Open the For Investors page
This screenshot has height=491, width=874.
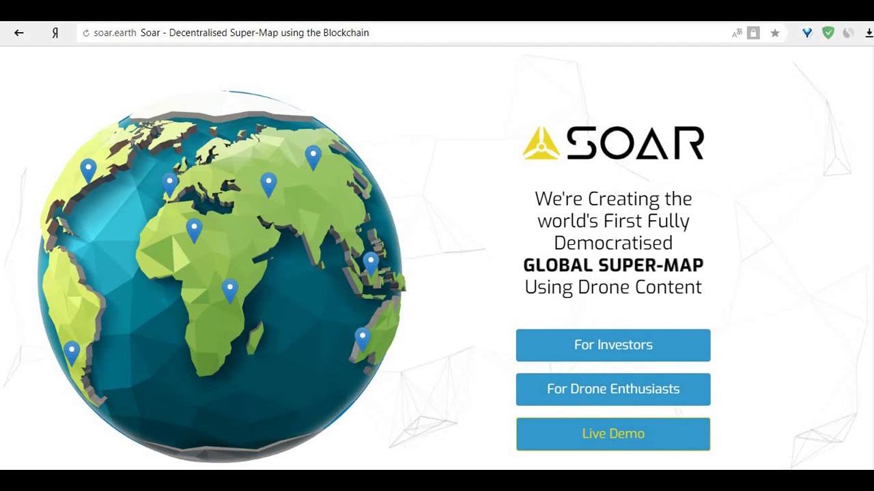[x=613, y=345]
